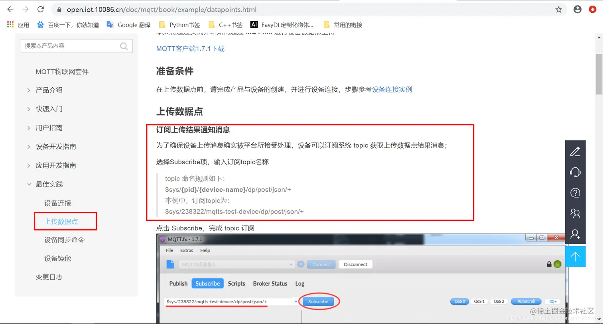Viewport: 603px width, 324px height.
Task: Click the Connect button in MQTT.fx
Action: (x=321, y=265)
